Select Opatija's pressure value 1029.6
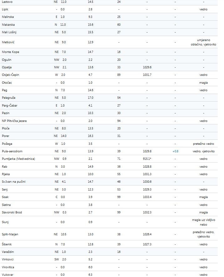 [x=146, y=67]
